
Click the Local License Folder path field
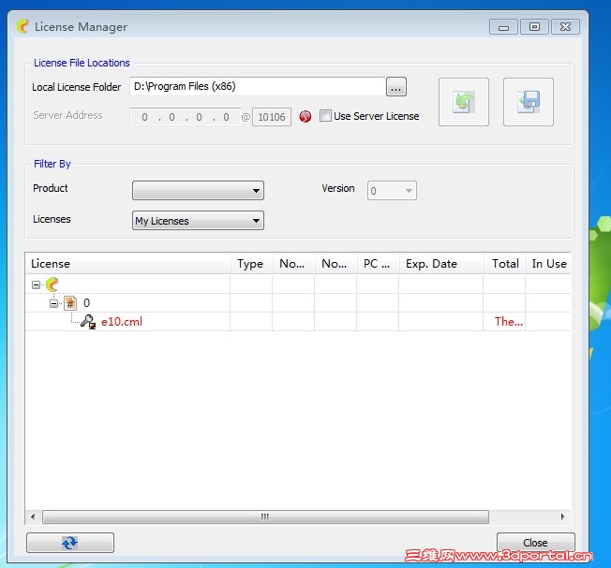tap(258, 86)
